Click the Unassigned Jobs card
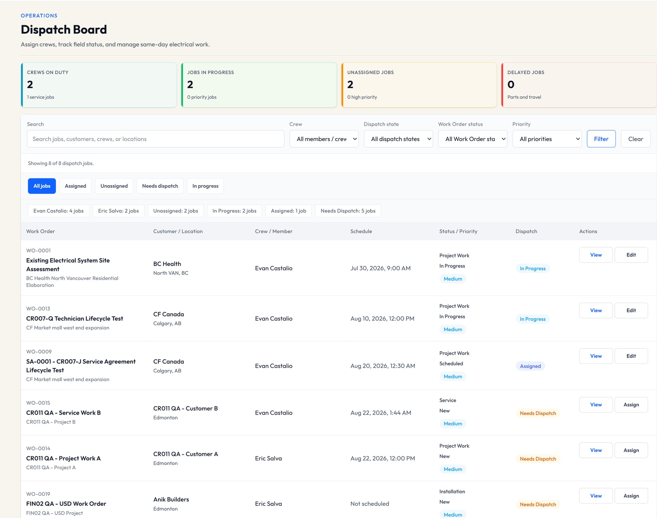Screen dimensions: 657x518 point(419,85)
